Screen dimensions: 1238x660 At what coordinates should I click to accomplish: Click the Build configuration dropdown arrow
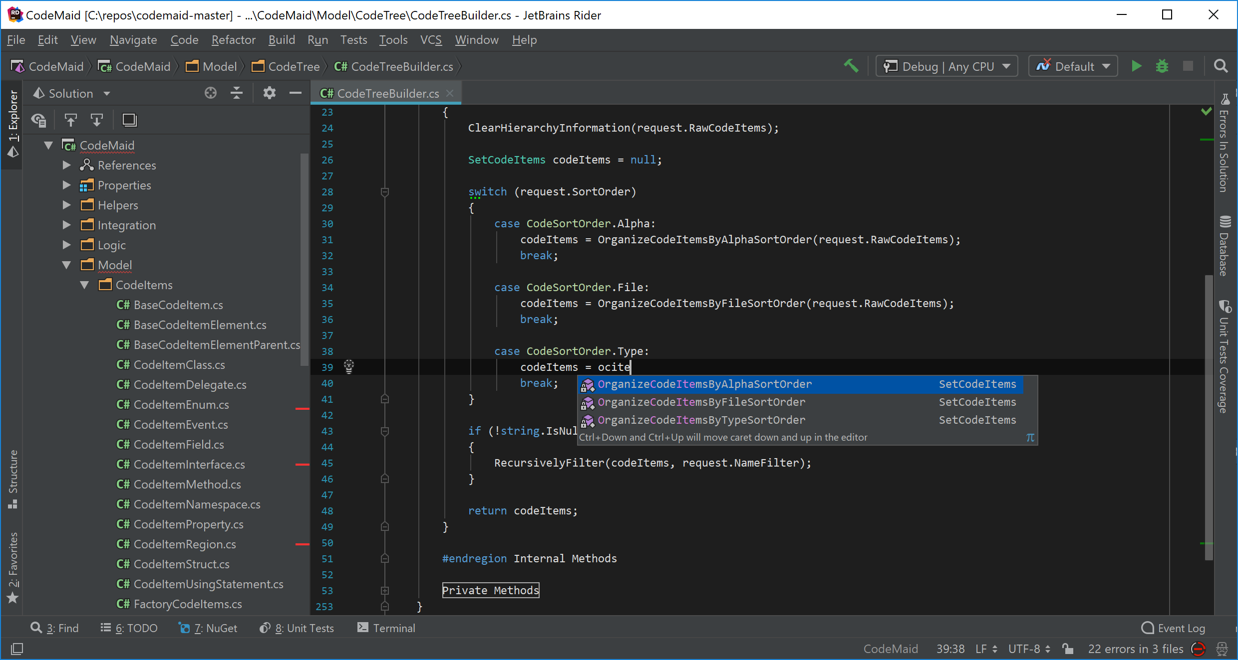(x=1008, y=66)
